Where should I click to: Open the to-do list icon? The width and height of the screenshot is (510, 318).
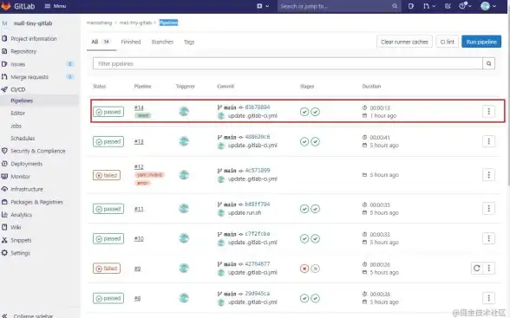coord(448,6)
